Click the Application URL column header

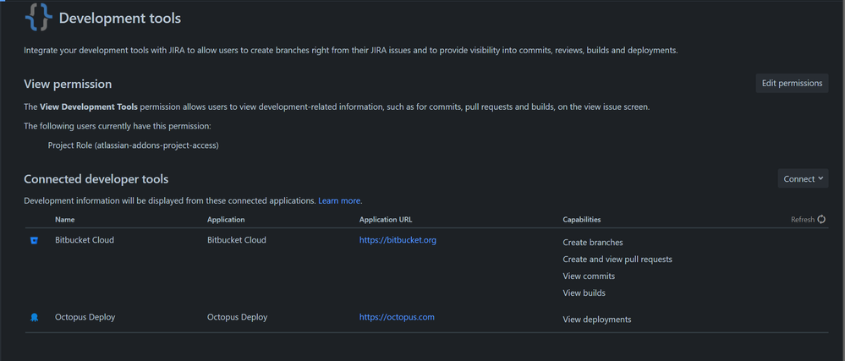[x=386, y=220]
